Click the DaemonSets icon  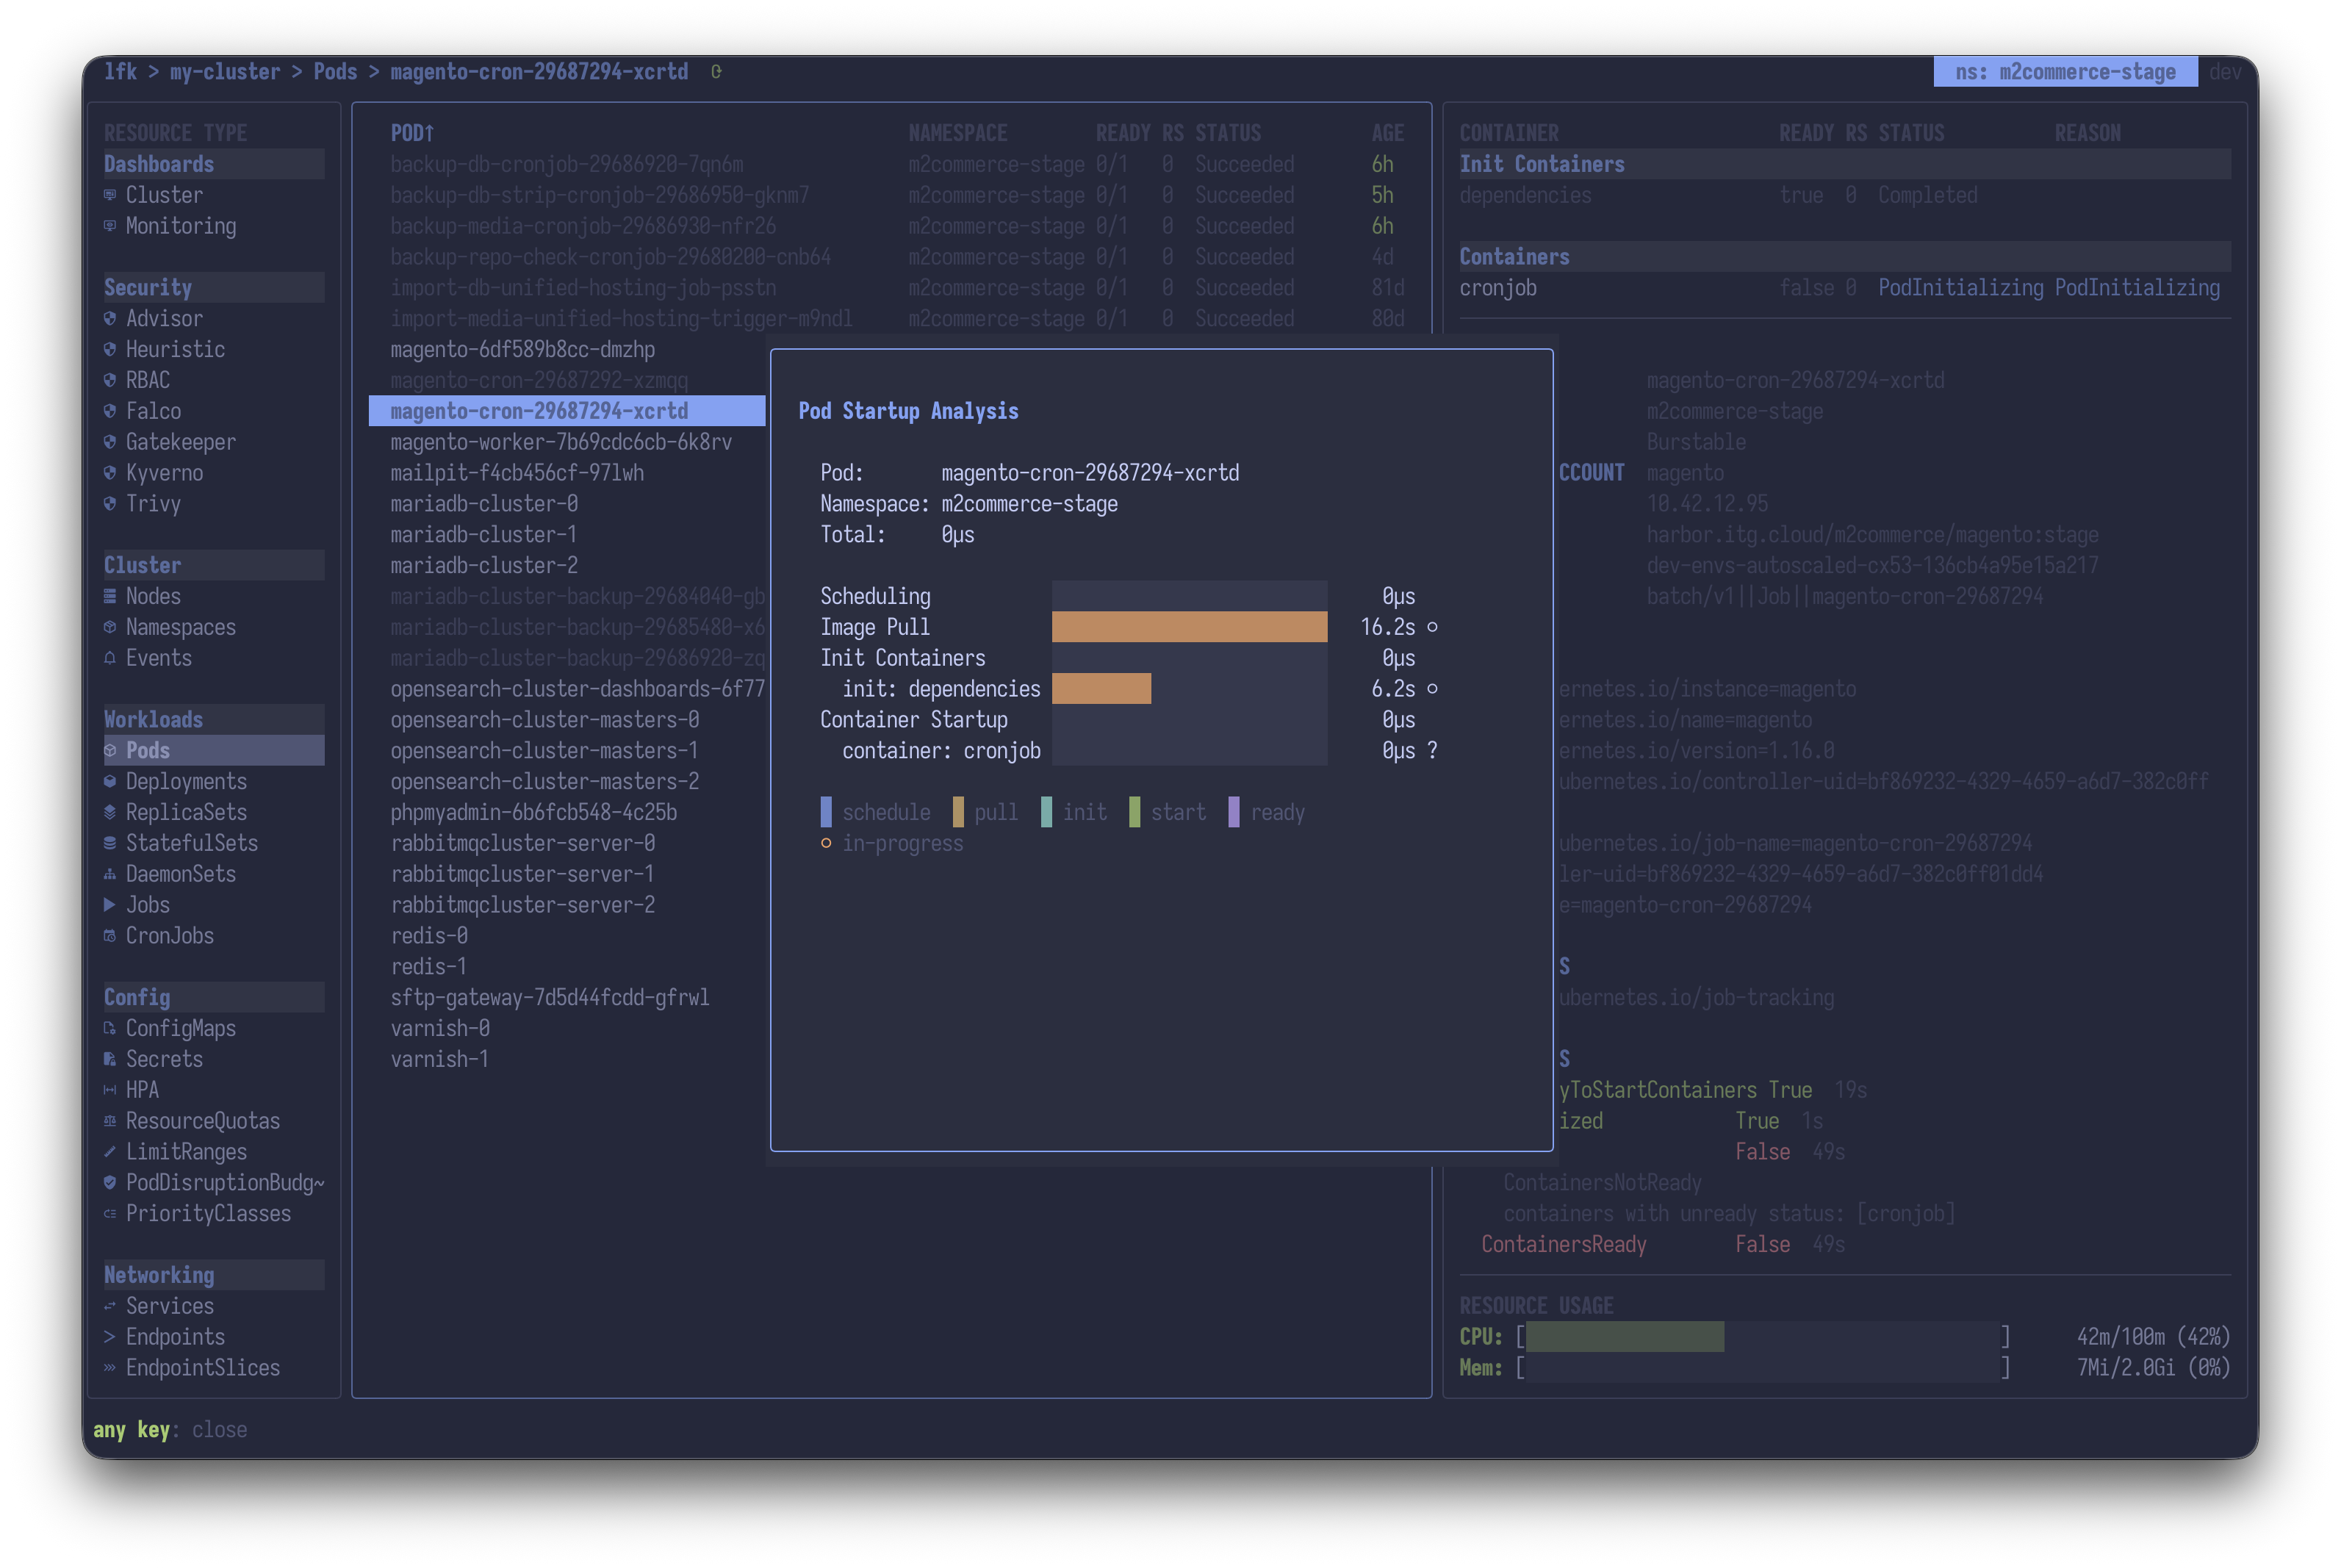[x=110, y=874]
